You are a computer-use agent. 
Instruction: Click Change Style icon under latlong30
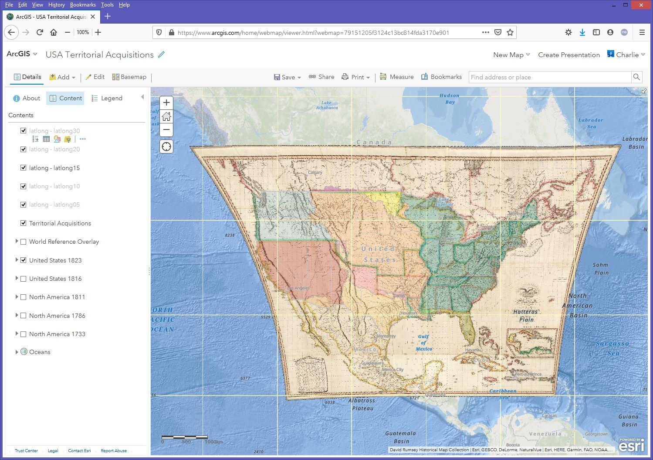(x=57, y=139)
